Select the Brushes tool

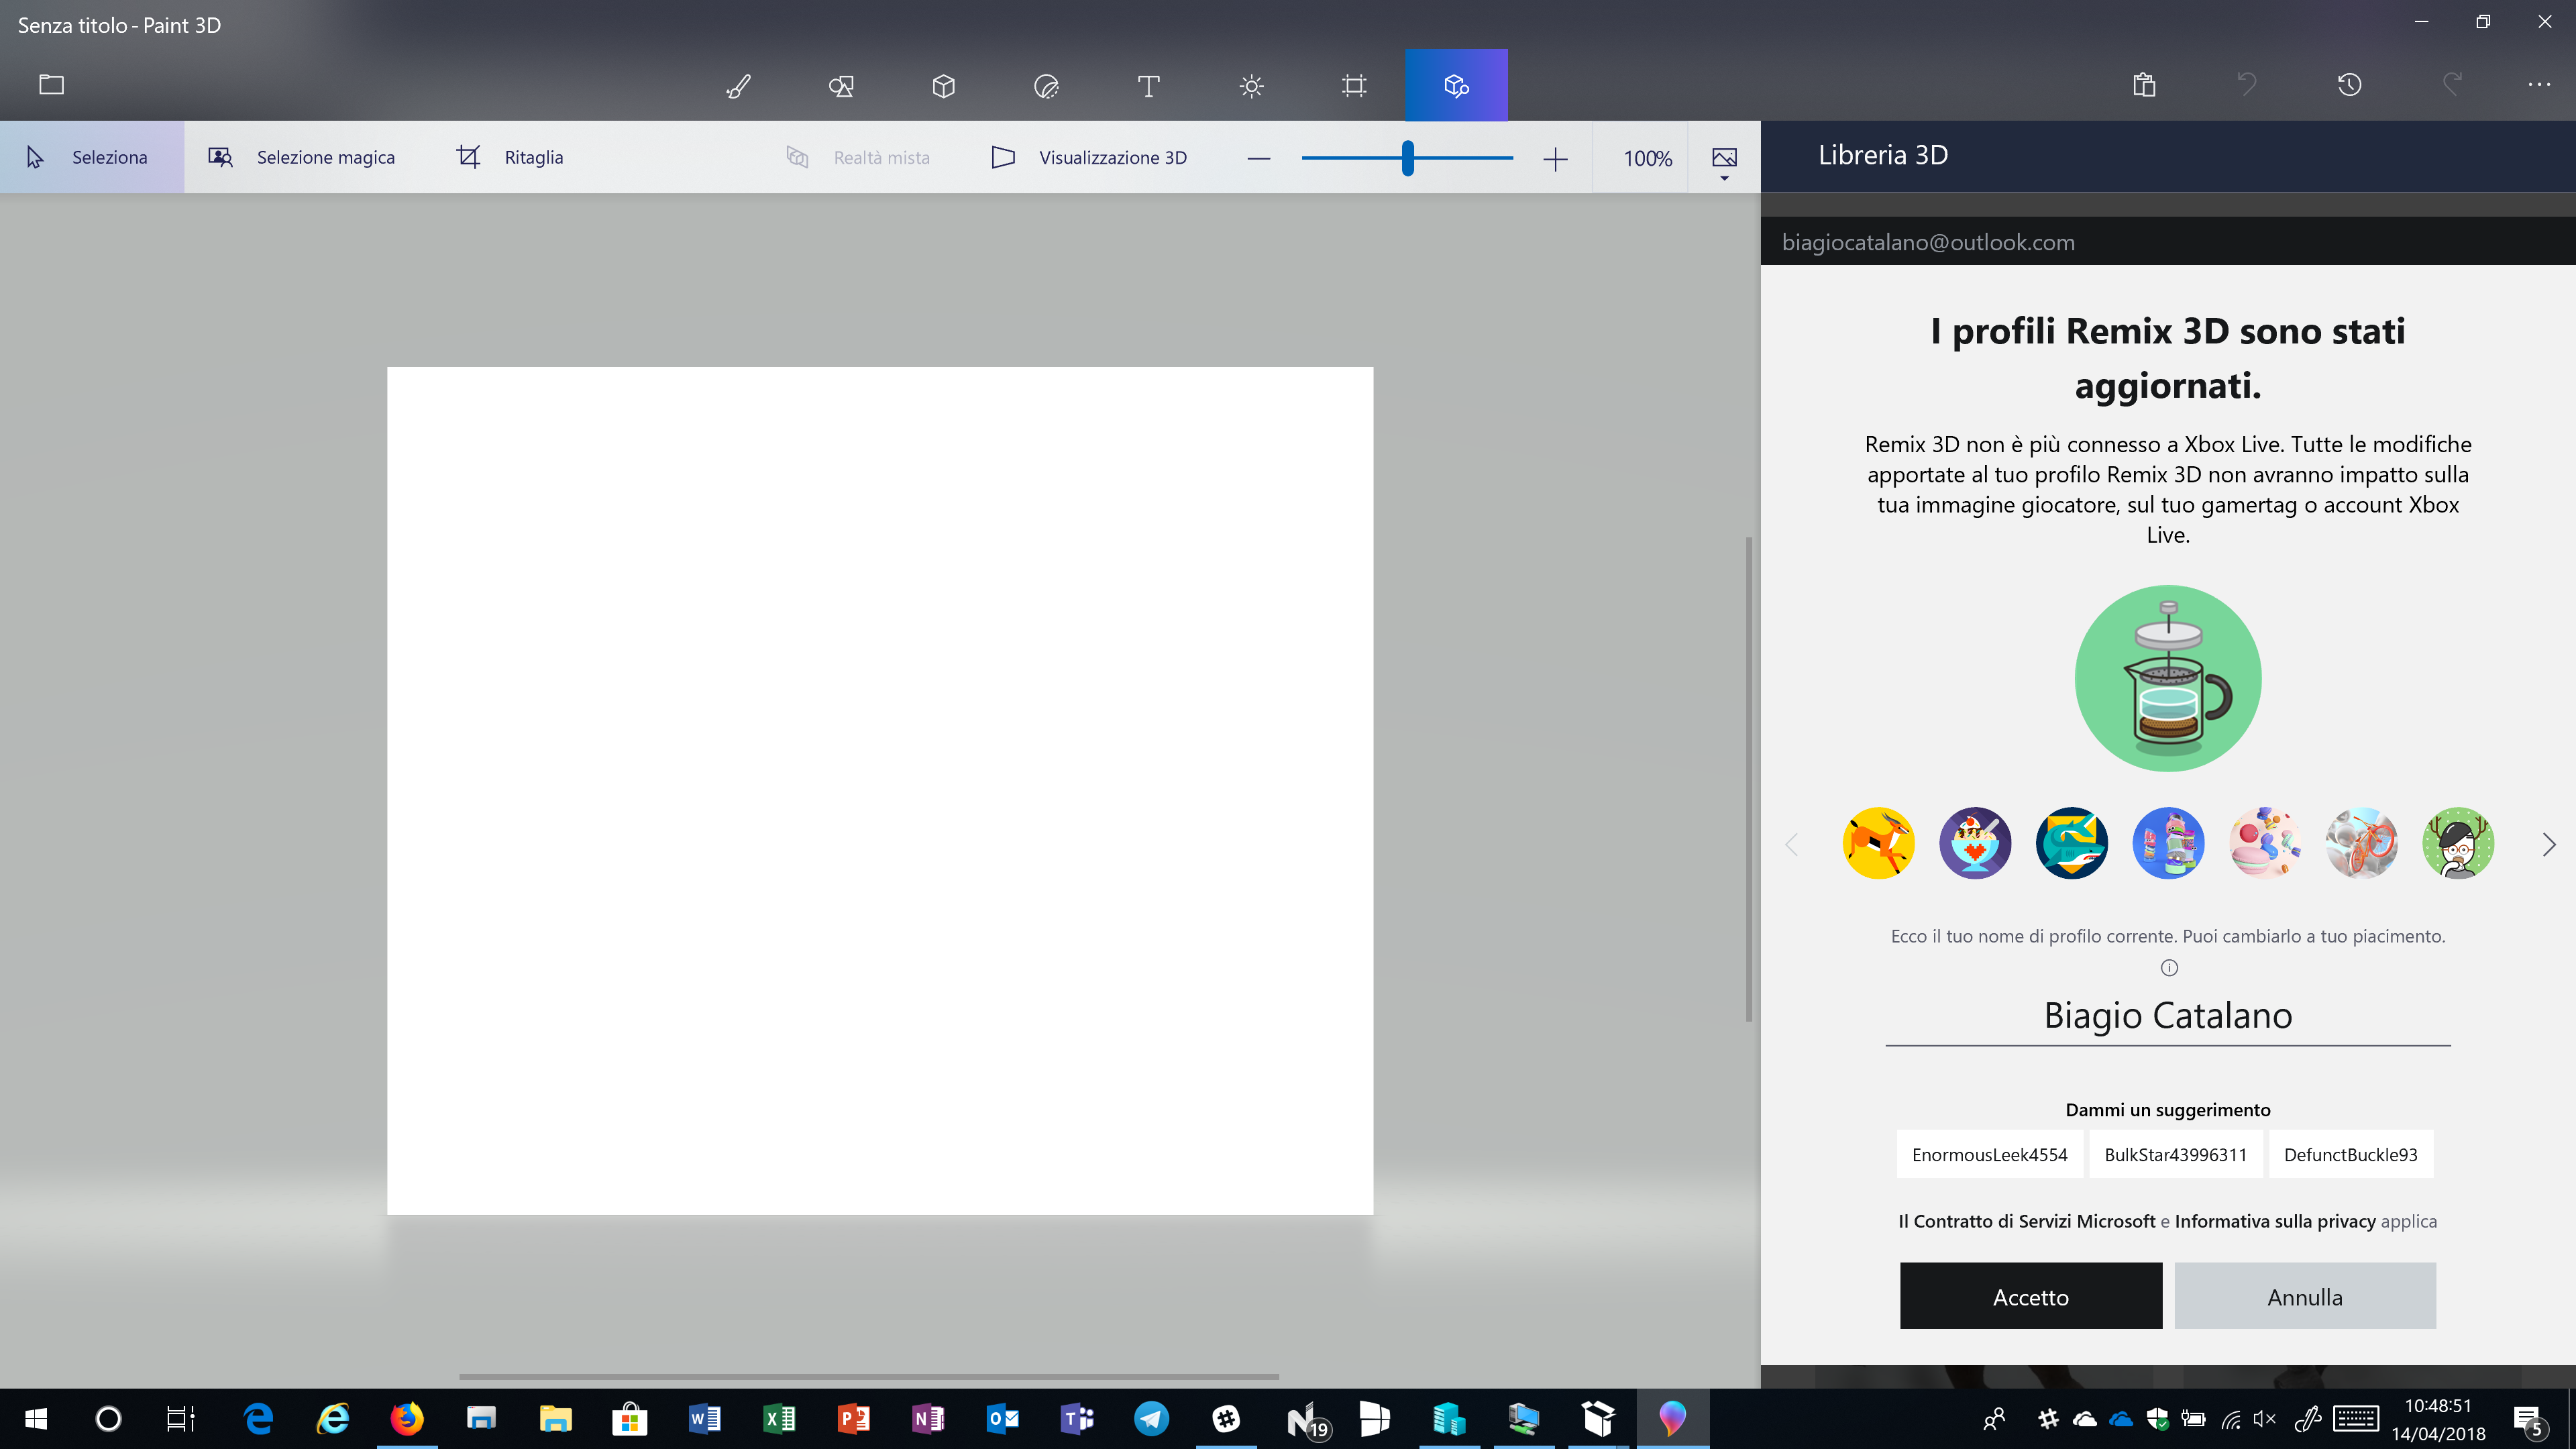click(738, 86)
